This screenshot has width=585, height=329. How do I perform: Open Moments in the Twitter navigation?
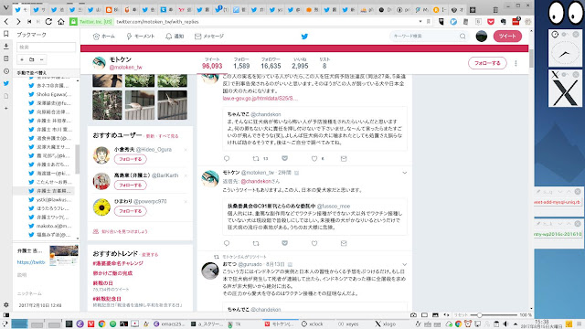click(140, 37)
